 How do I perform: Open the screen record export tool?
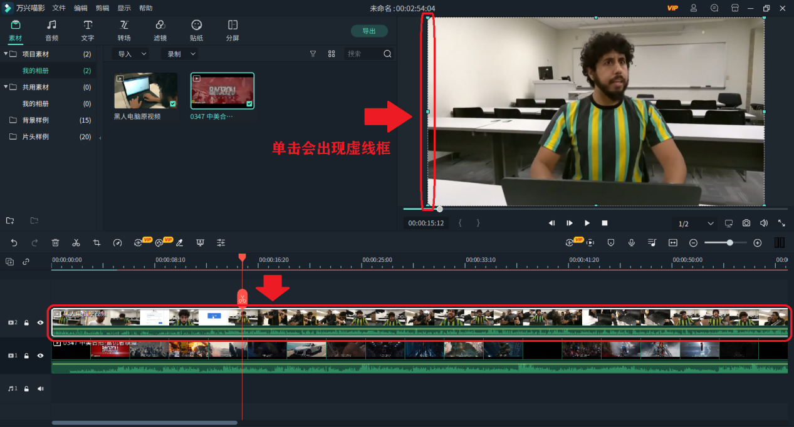201,242
